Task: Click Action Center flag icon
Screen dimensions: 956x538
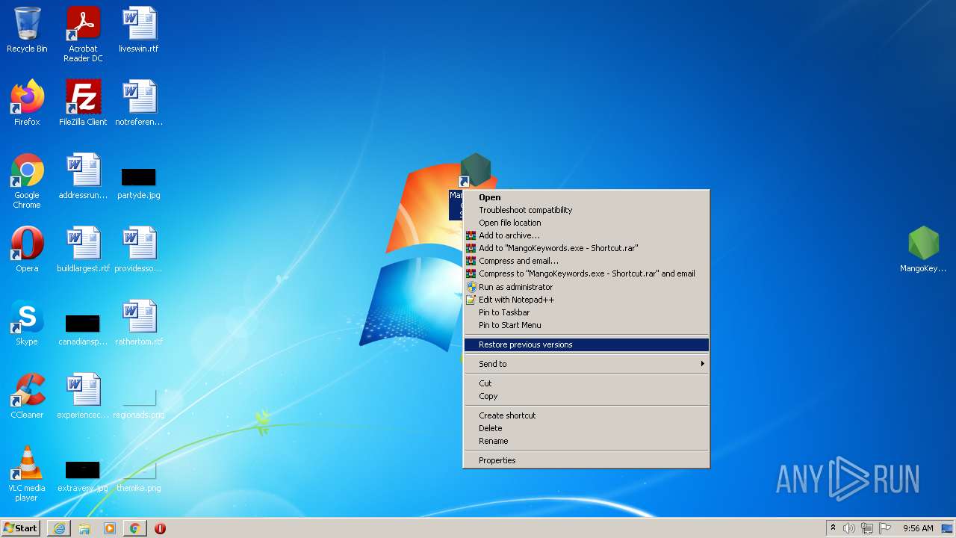Action: pos(885,528)
